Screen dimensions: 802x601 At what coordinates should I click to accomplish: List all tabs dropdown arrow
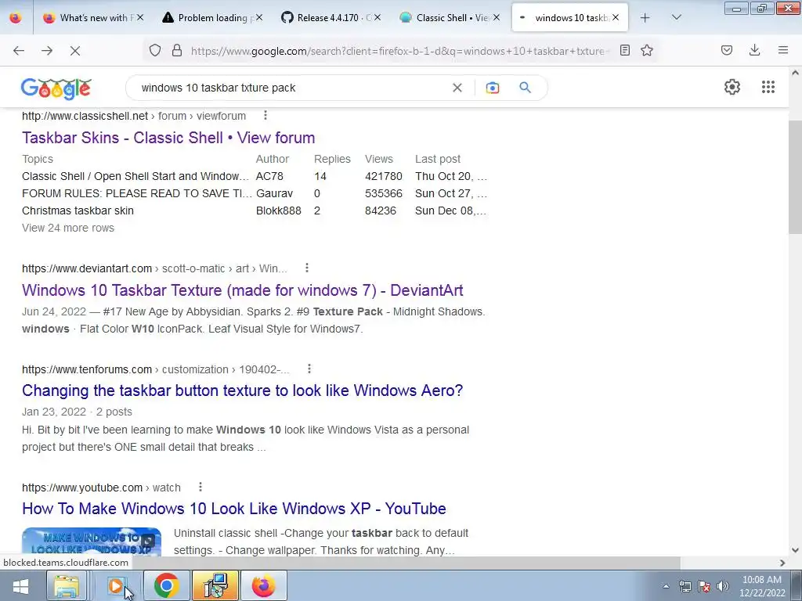coord(677,18)
